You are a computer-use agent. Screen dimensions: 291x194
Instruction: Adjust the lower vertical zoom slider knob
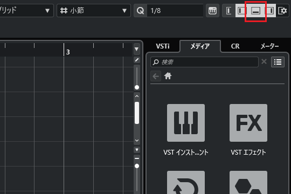click(137, 166)
